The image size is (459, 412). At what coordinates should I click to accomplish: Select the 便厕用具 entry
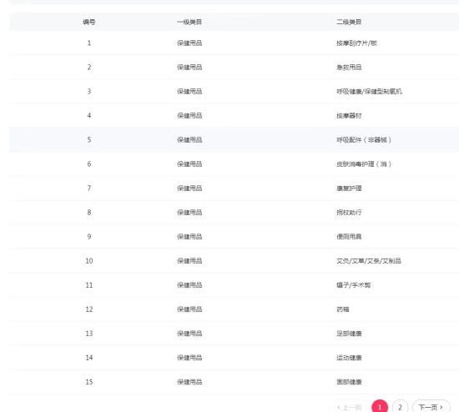coord(349,237)
